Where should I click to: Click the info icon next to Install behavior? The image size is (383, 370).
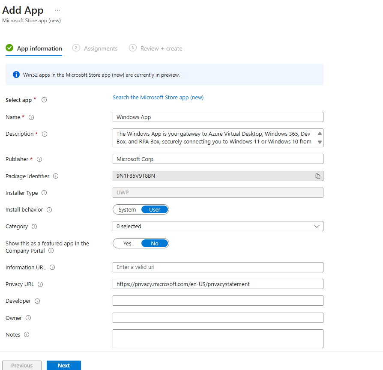point(49,210)
